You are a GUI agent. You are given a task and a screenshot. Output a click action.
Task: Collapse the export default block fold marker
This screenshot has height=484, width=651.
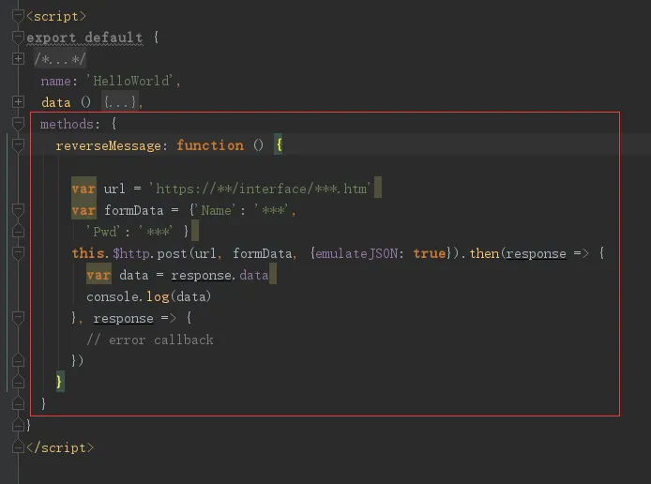(x=18, y=38)
